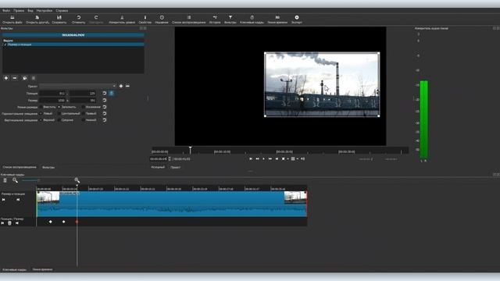Screen dimensions: 500x281
Task: Open the View menu
Action: pyautogui.click(x=30, y=10)
